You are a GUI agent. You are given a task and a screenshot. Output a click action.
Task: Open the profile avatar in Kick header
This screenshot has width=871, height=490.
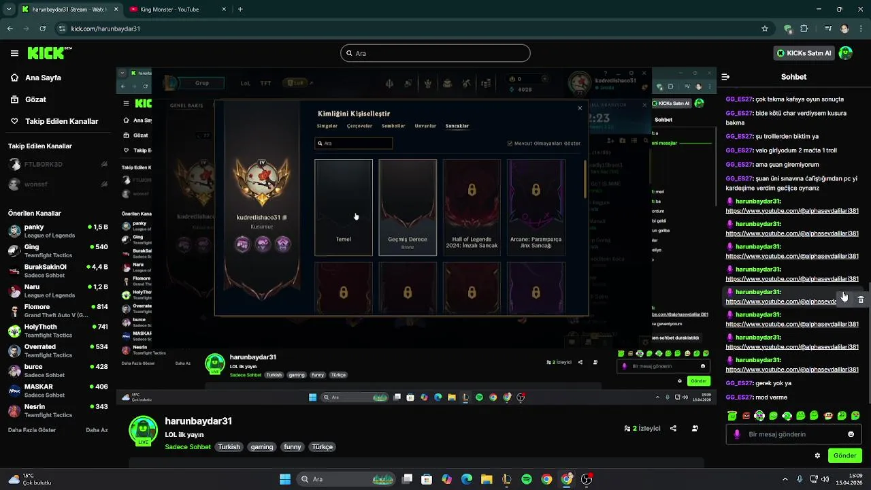click(x=846, y=53)
